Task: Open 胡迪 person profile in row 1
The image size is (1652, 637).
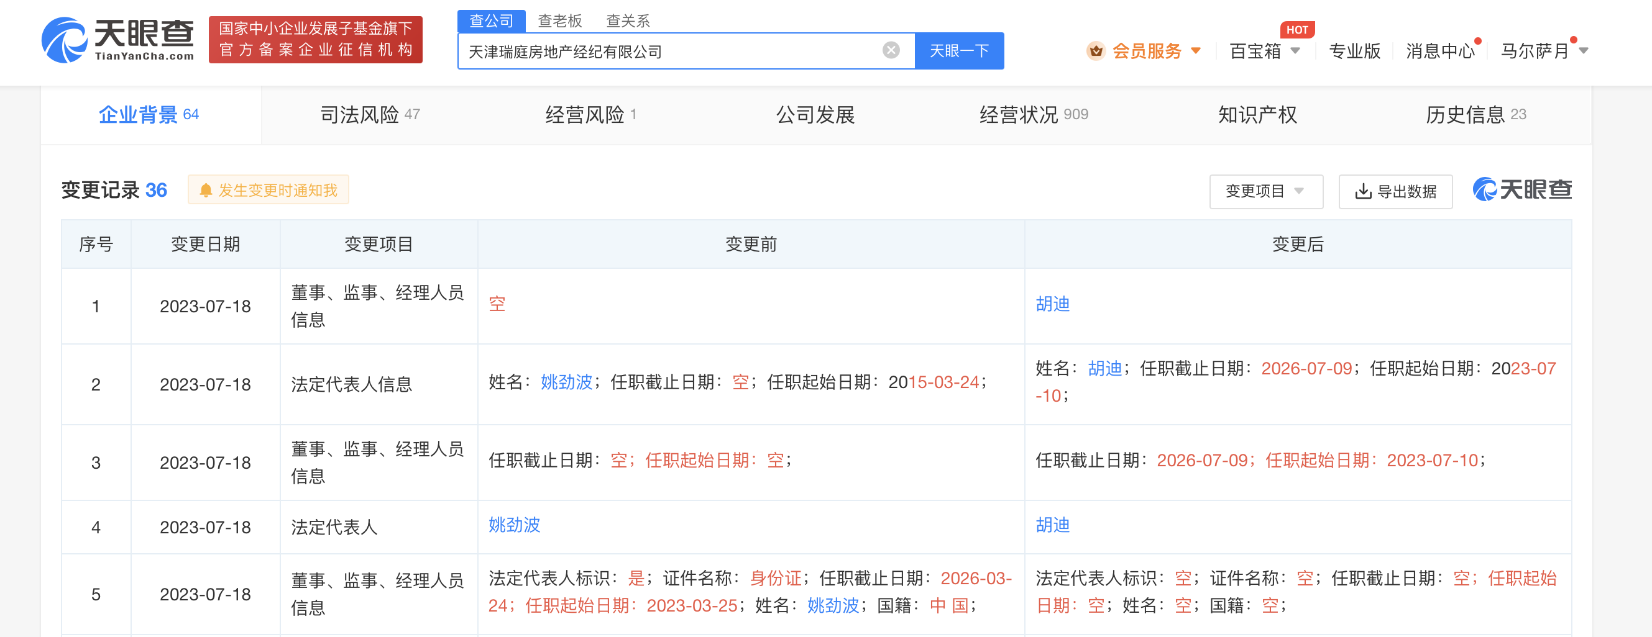Action: pyautogui.click(x=1053, y=304)
